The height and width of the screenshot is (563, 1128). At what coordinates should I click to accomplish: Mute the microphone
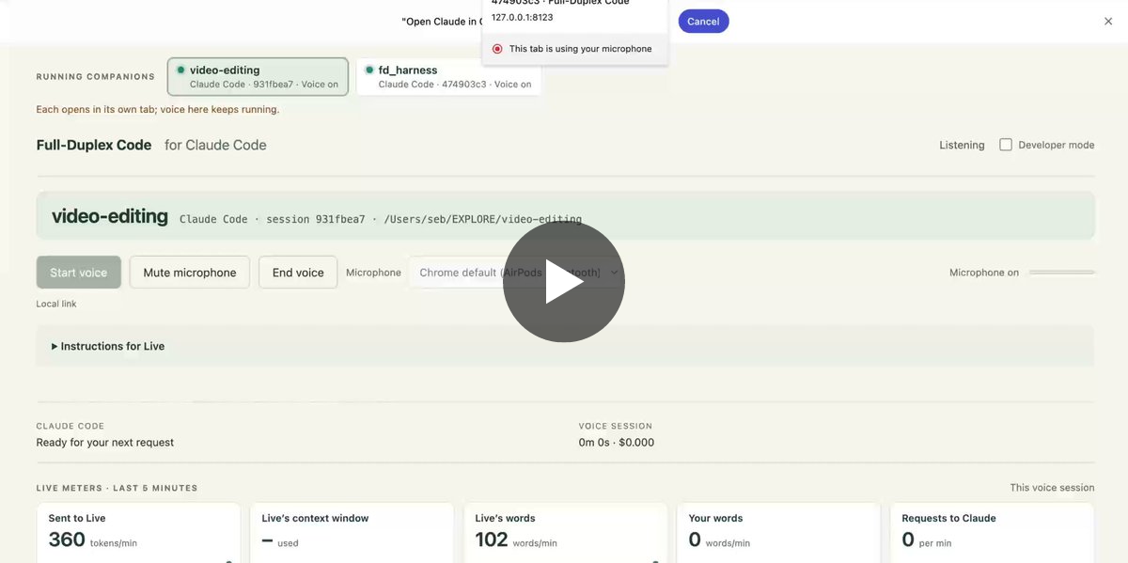pyautogui.click(x=190, y=273)
